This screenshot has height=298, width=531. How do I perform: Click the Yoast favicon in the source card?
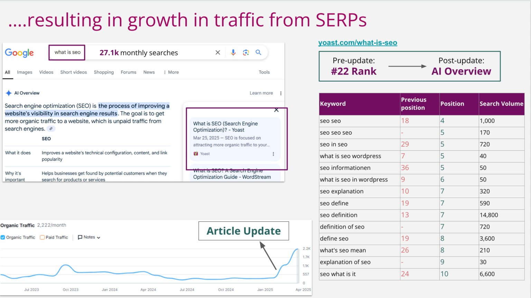click(x=195, y=153)
